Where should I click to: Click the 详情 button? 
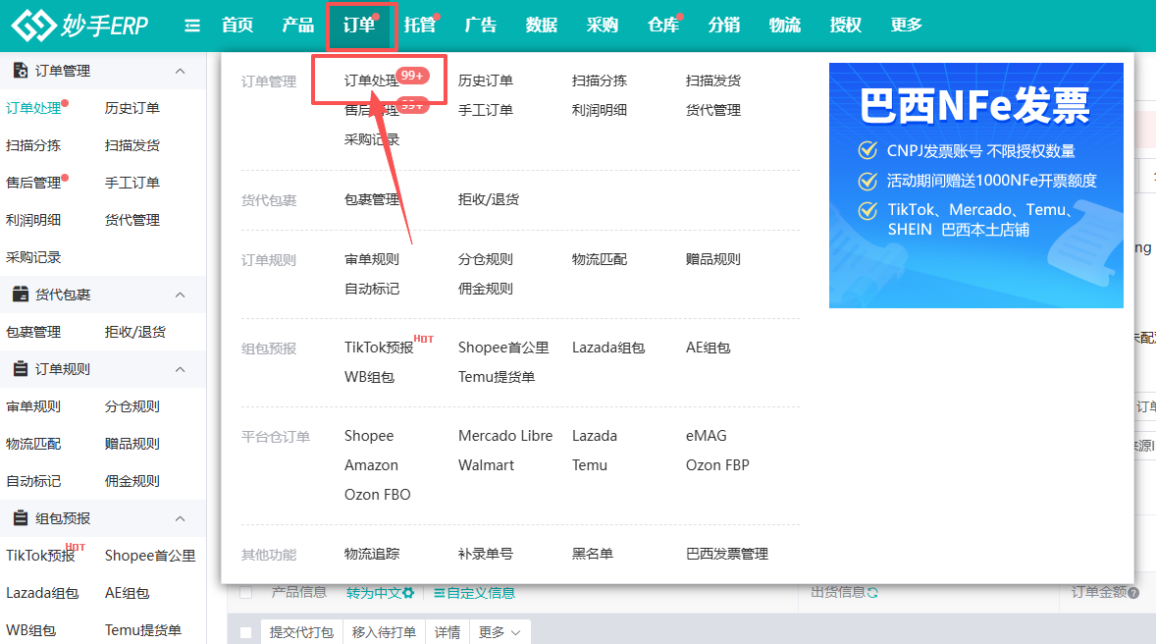pos(447,632)
